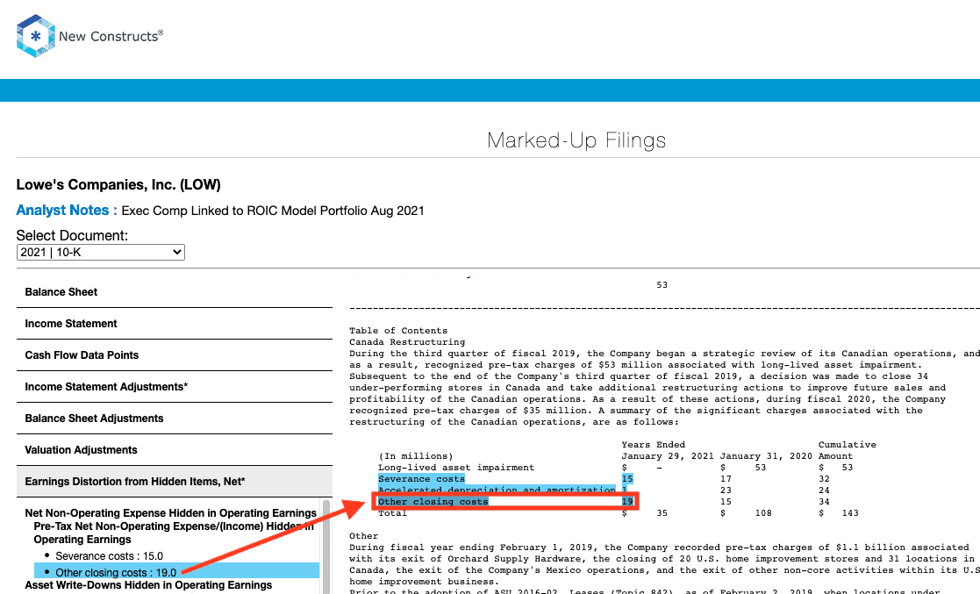Click highlighted 'Other closing costs' row in filing
980x594 pixels.
tap(433, 502)
